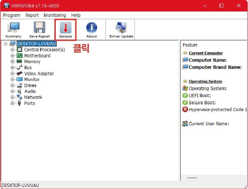
Task: Expand the Memory node
Action: [13, 61]
